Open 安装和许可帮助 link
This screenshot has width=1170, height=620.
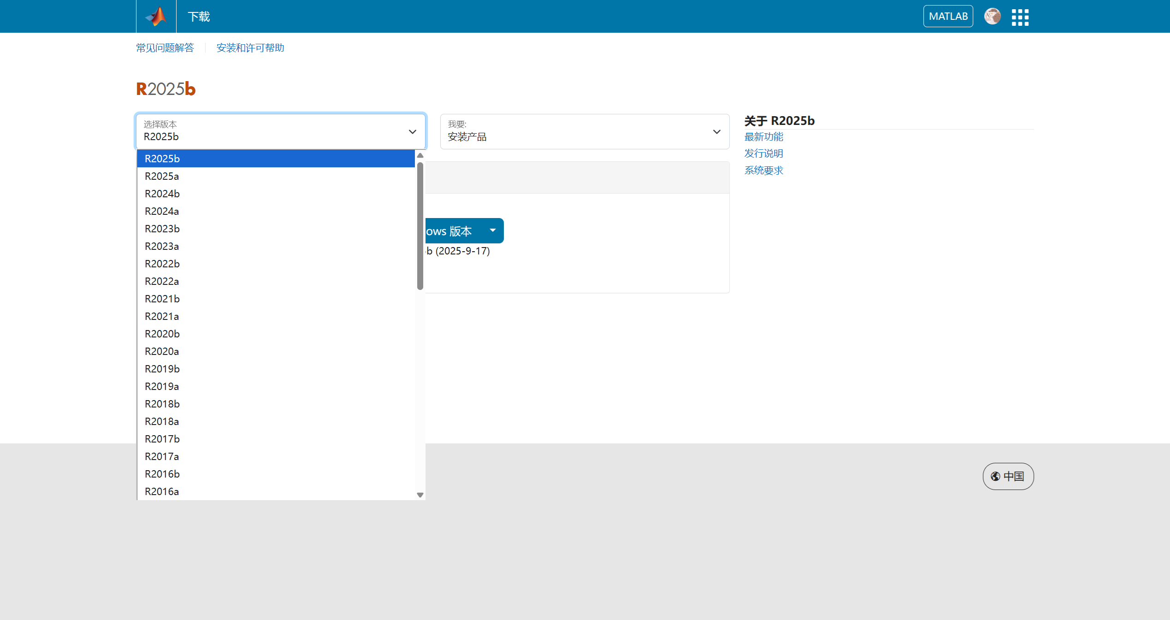click(x=250, y=48)
